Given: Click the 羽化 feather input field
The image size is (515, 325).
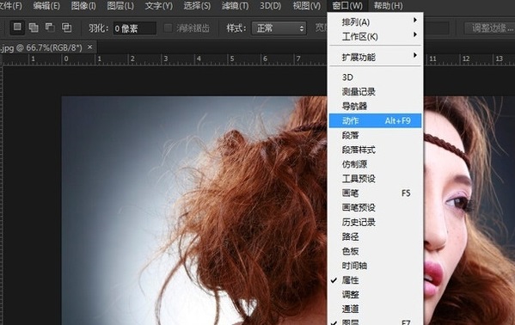Looking at the screenshot, I should click(135, 28).
